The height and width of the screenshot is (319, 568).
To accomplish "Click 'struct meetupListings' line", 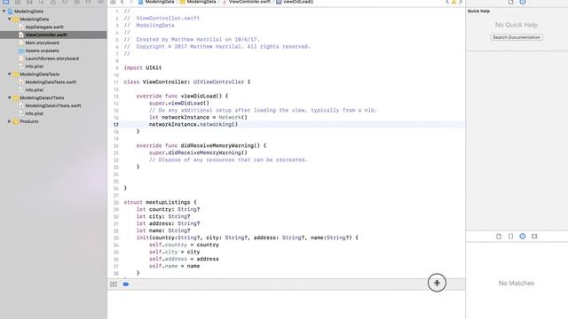I will click(x=160, y=202).
